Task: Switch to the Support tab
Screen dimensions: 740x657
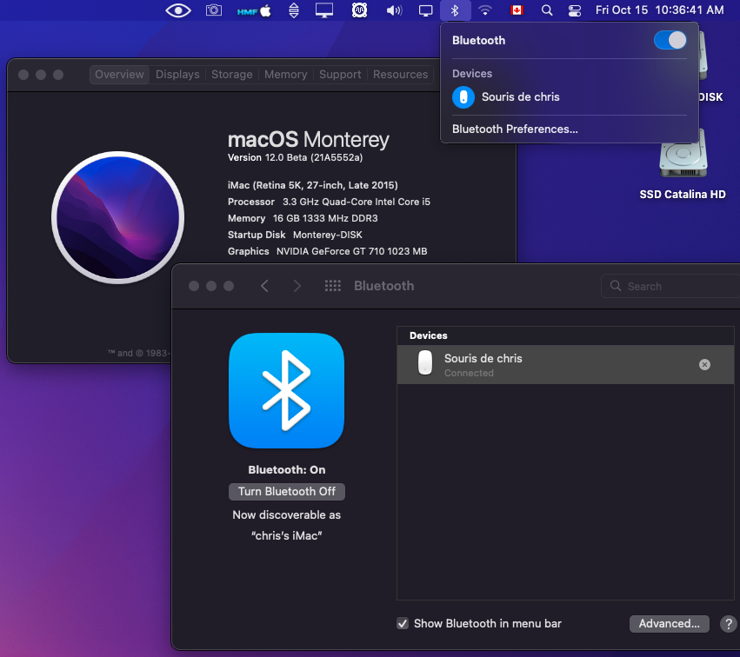Action: [x=340, y=75]
